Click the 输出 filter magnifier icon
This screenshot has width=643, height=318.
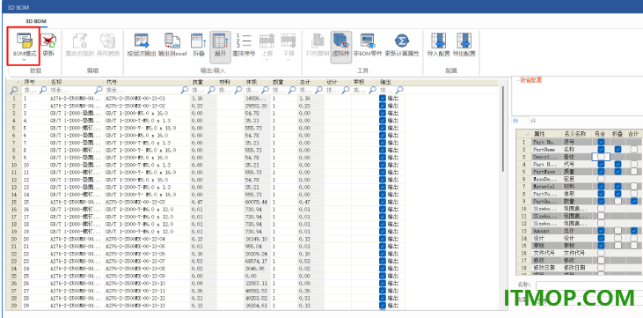pyautogui.click(x=399, y=90)
